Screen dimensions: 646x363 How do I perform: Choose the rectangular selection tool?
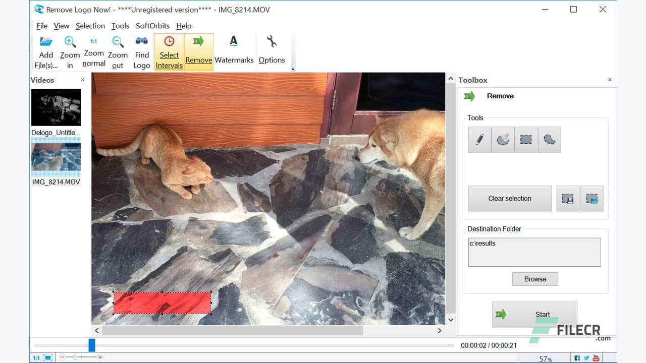tap(526, 139)
